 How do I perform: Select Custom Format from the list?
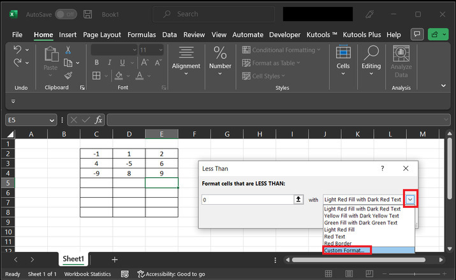(x=345, y=251)
